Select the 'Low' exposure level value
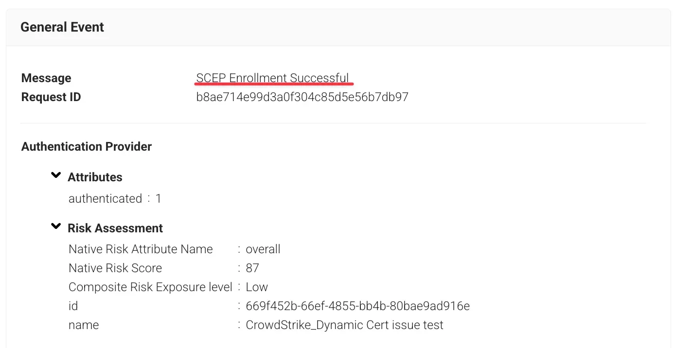675x348 pixels. pos(257,287)
